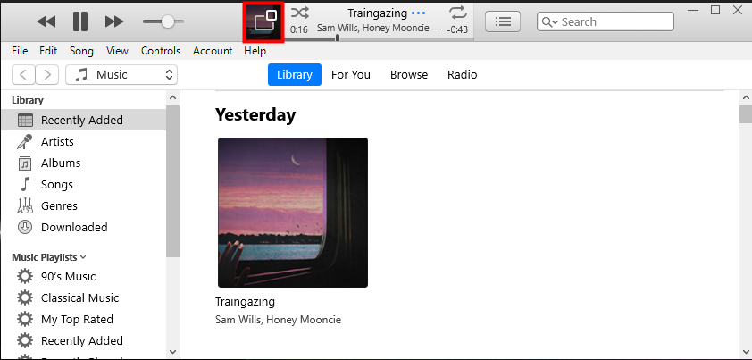Click the Traingazing title in now playing
This screenshot has height=360, width=752.
pos(378,13)
